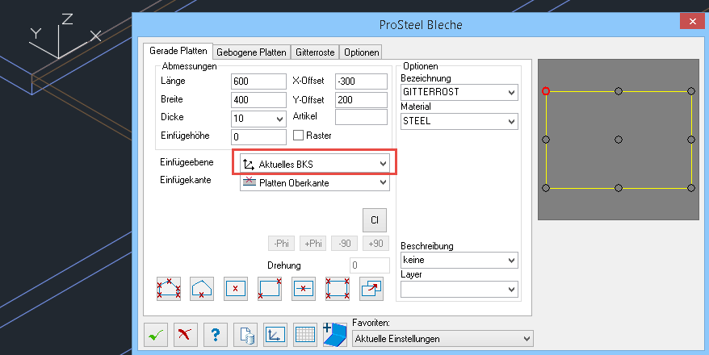The width and height of the screenshot is (709, 355).
Task: Switch to the Optionen tab
Action: point(361,52)
